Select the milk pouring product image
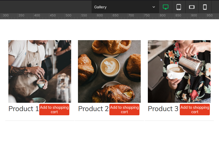This screenshot has height=151, width=219. click(x=179, y=71)
